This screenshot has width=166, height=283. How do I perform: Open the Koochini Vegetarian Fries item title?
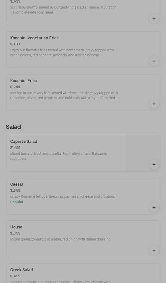34,38
